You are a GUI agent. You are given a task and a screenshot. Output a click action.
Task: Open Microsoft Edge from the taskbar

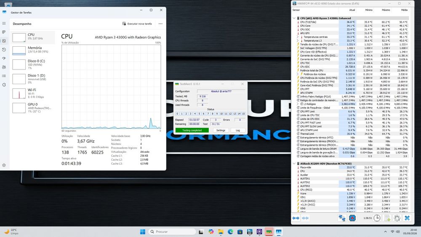230,232
